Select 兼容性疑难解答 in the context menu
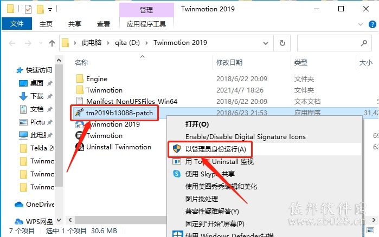 pos(212,212)
